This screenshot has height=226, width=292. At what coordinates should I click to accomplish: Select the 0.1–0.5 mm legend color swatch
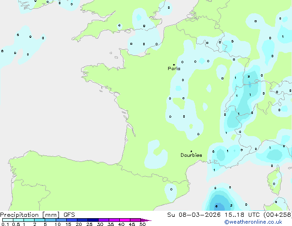8,220
